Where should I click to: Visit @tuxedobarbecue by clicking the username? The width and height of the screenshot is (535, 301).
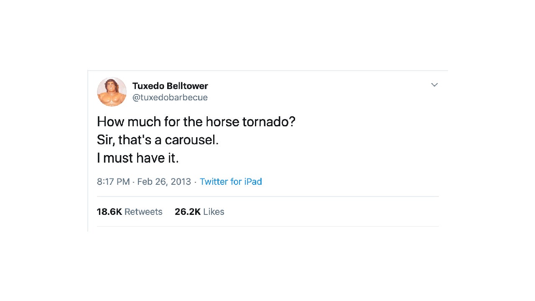pyautogui.click(x=170, y=97)
